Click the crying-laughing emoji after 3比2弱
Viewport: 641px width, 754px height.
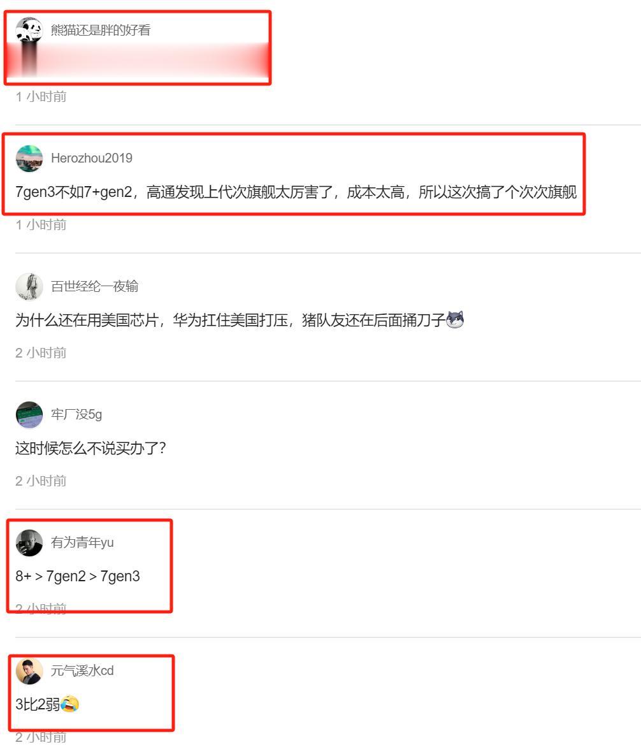pyautogui.click(x=70, y=704)
